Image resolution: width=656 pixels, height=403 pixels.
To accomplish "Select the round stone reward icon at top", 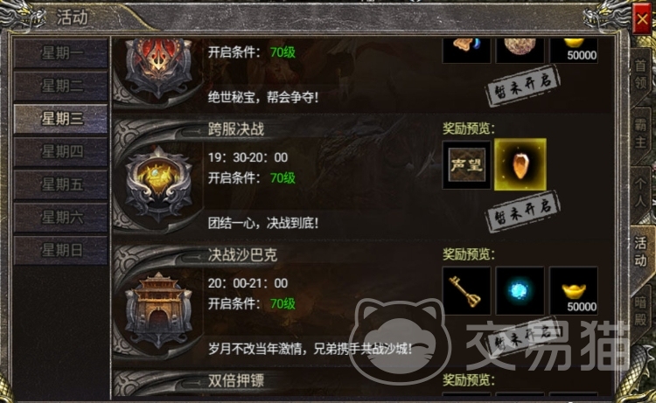I will (x=520, y=50).
